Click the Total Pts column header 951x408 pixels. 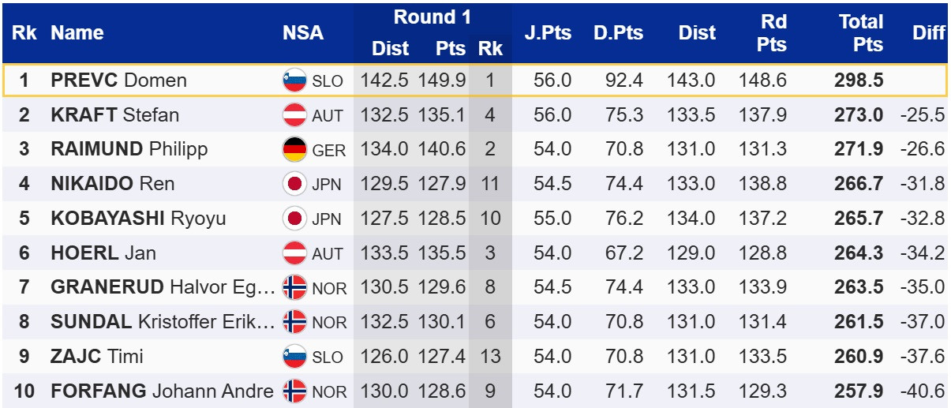tap(860, 33)
